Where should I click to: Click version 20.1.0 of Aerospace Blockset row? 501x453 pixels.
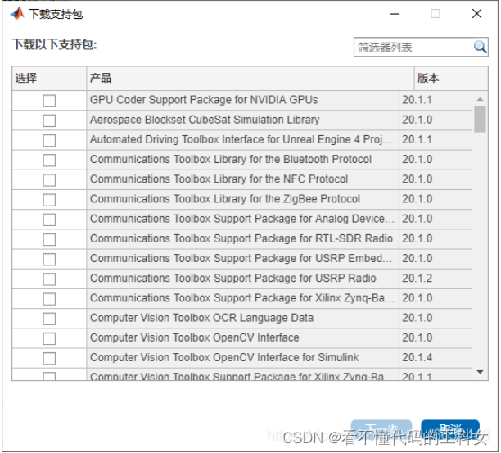(x=417, y=120)
